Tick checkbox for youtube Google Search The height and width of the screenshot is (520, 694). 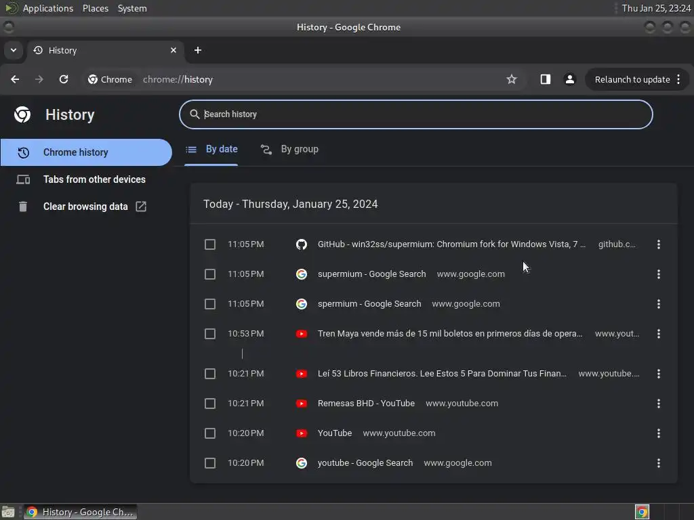tap(210, 463)
